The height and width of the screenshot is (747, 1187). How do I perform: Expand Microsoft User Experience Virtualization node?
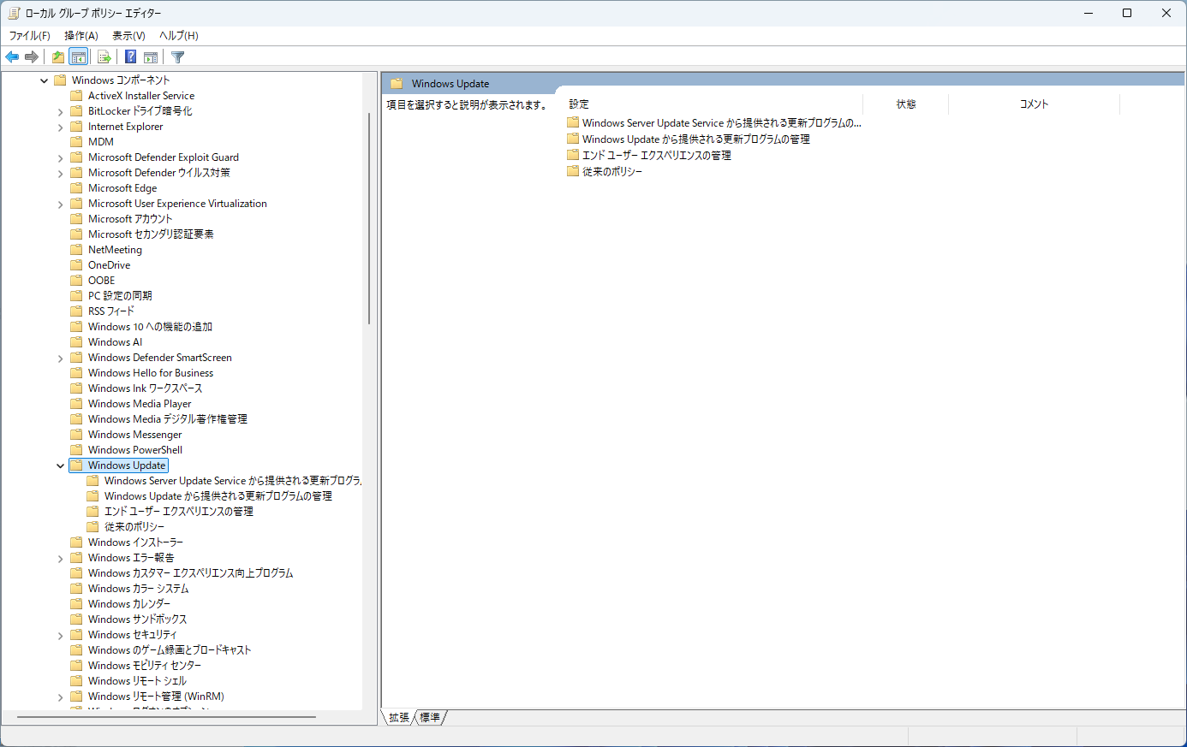point(61,205)
